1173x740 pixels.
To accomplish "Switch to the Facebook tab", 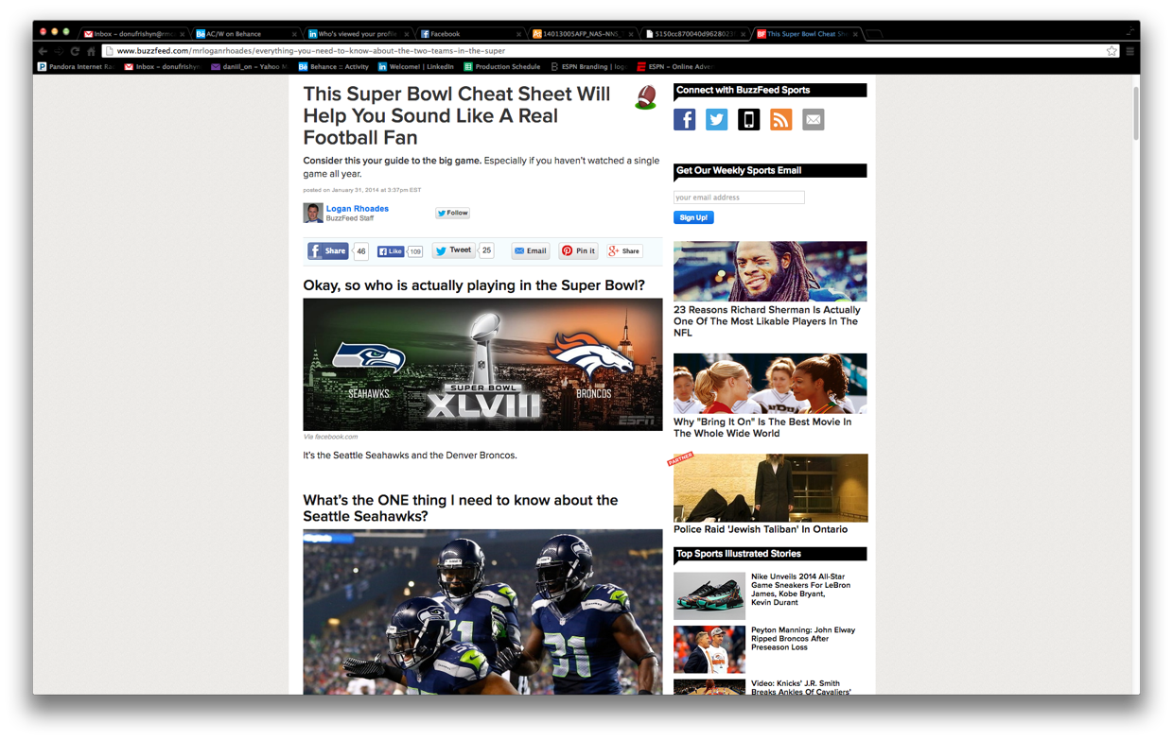I will (x=470, y=34).
